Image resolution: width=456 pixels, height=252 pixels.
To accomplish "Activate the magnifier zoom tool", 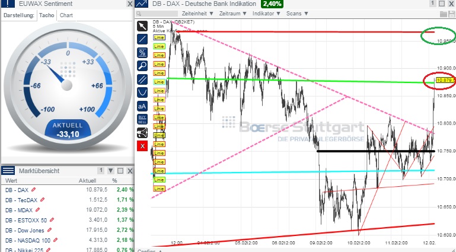I will click(142, 66).
